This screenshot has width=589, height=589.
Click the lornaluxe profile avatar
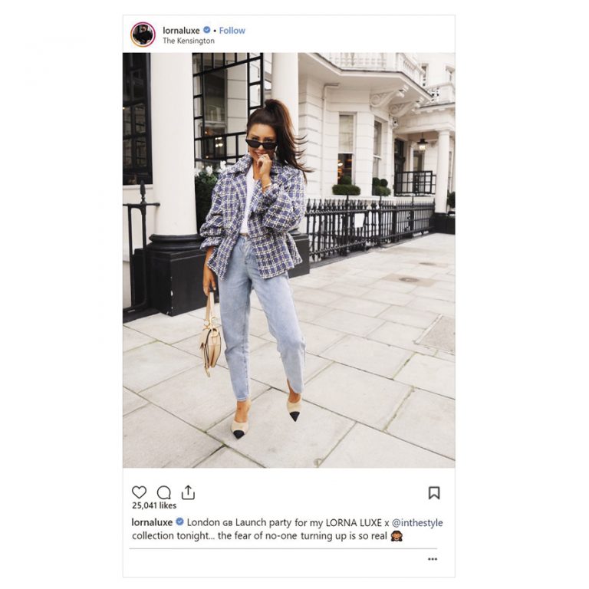(x=143, y=35)
